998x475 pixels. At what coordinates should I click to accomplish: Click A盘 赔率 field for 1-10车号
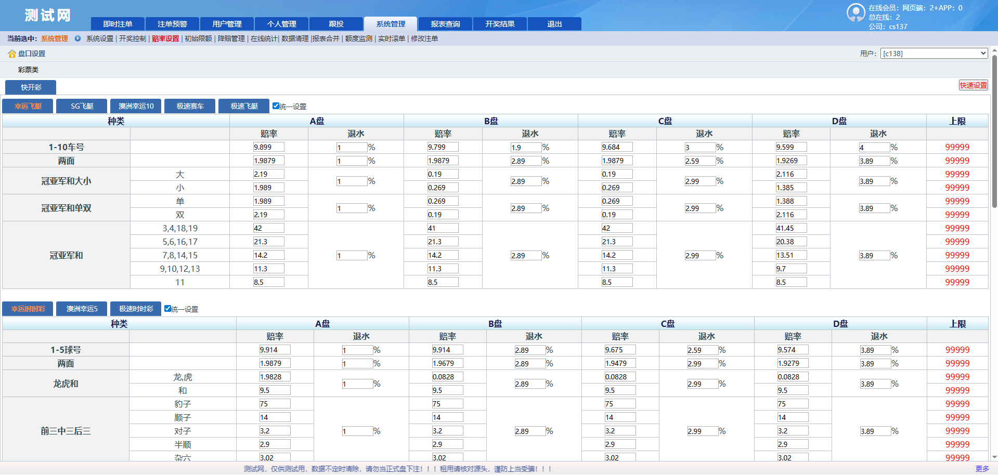point(268,147)
